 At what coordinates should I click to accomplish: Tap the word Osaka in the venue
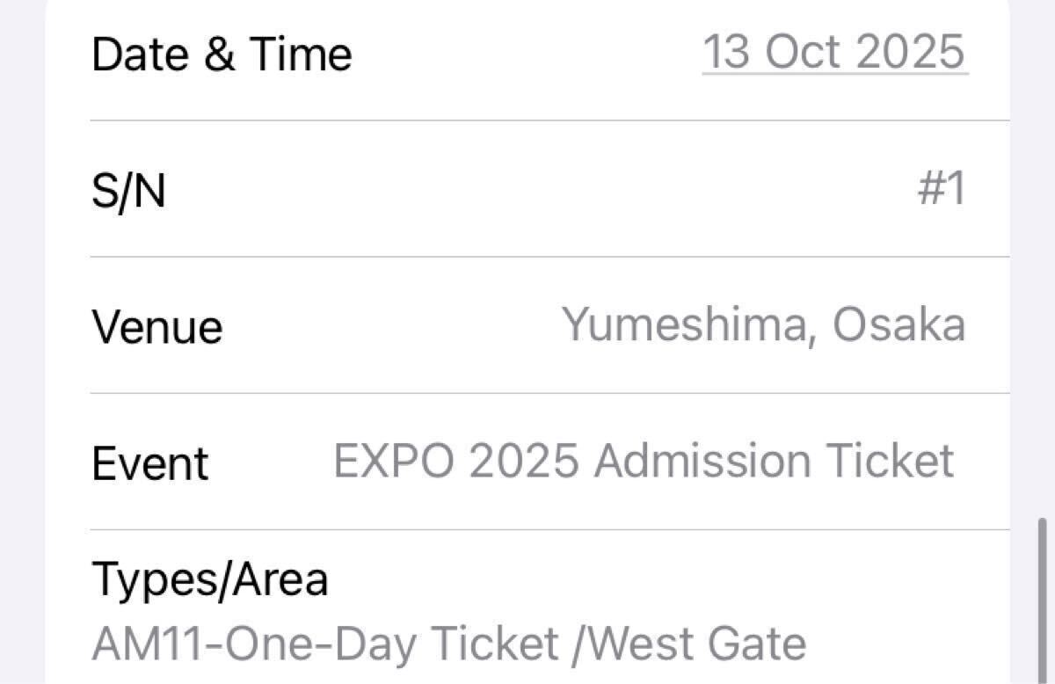pos(899,325)
